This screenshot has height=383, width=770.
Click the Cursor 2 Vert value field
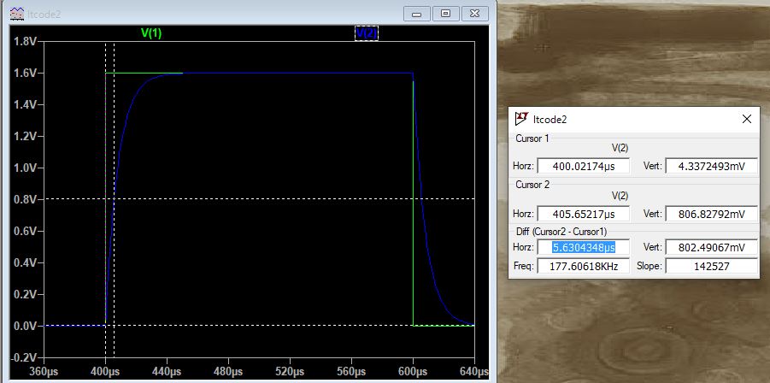click(711, 214)
